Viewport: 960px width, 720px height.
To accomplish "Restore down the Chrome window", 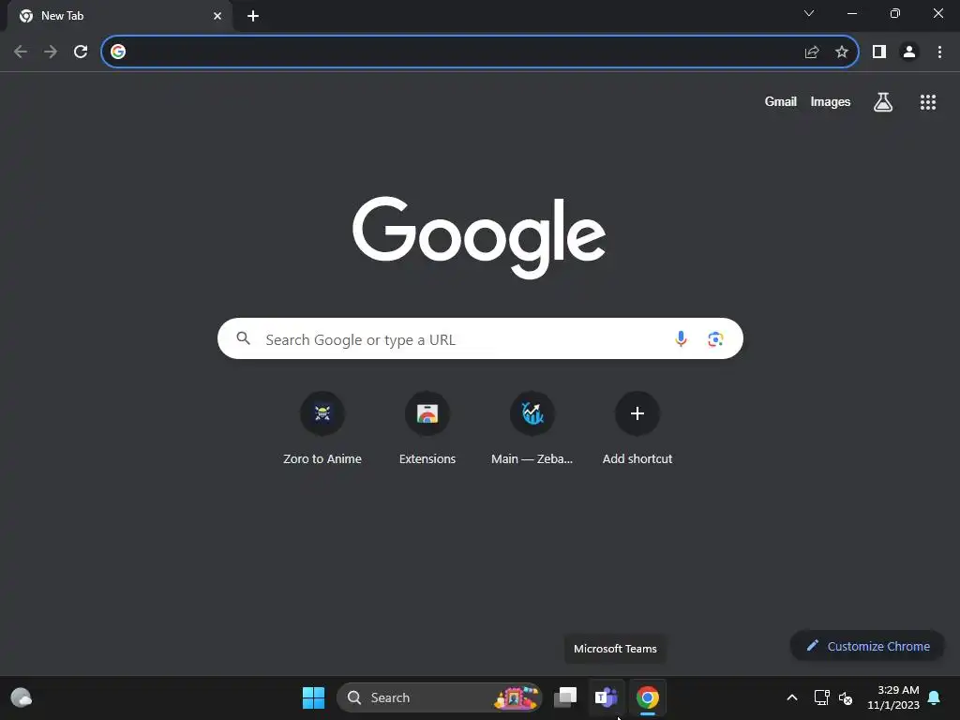I will (x=895, y=13).
